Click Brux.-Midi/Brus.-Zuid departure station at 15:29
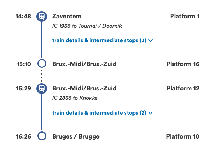Image resolution: width=212 pixels, height=148 pixels. (x=84, y=88)
